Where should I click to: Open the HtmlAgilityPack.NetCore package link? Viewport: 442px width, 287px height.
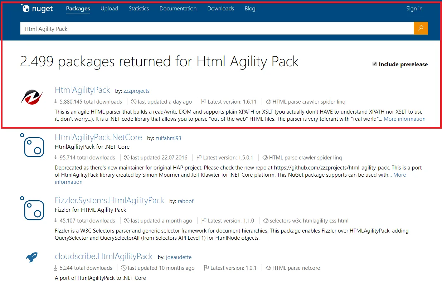point(98,138)
